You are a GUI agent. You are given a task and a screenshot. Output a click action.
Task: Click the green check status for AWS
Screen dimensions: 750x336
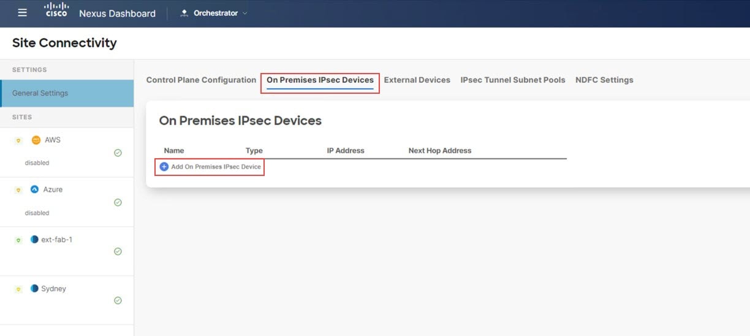(118, 153)
